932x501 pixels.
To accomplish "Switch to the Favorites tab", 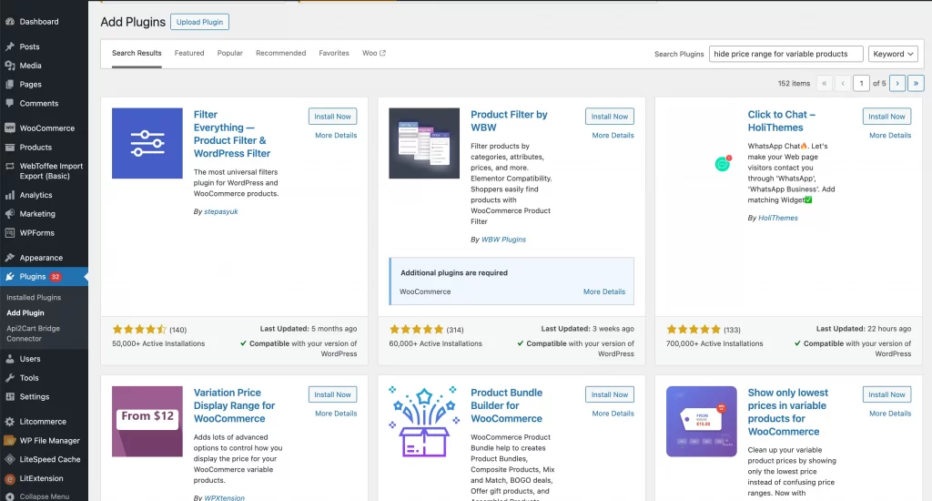I will 334,53.
